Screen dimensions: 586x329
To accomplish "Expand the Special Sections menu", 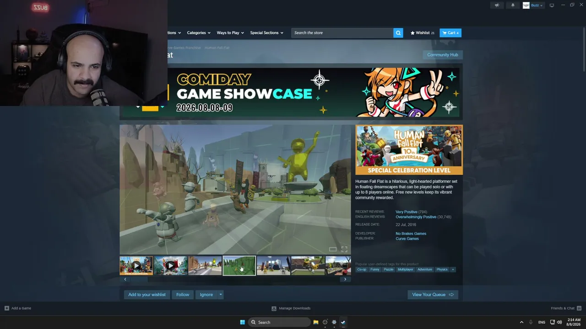I will tap(266, 33).
